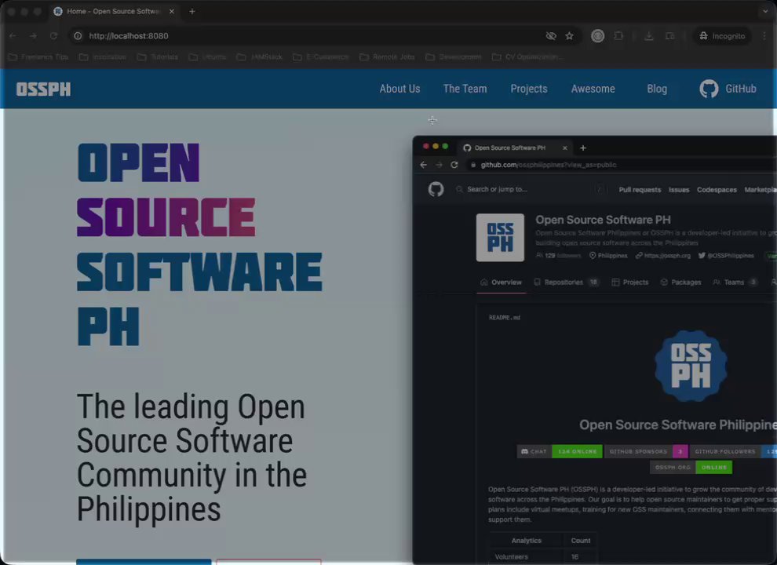Click Projects tab in the GitHub window

[629, 282]
